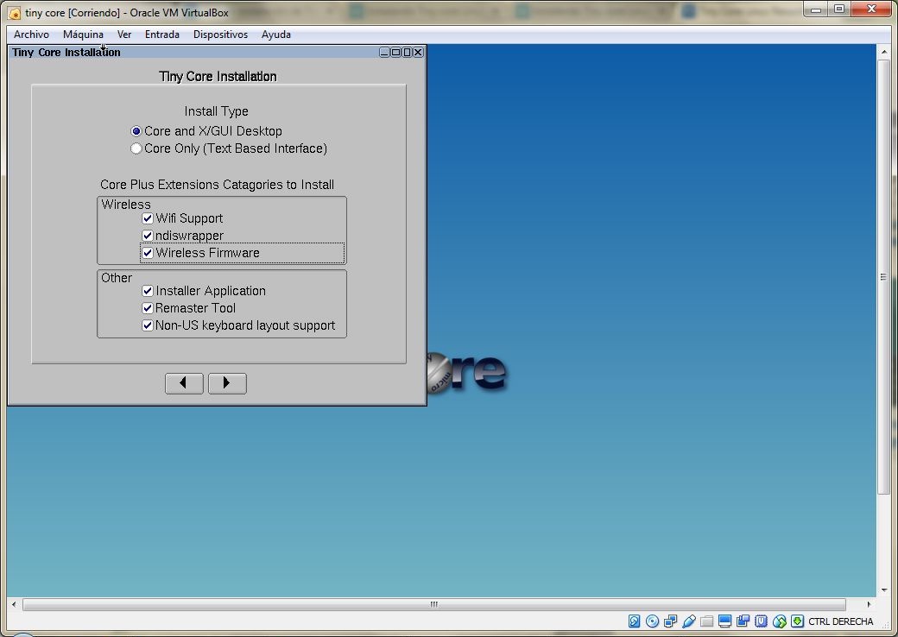Disable the ndiswrapper checkbox

click(148, 236)
